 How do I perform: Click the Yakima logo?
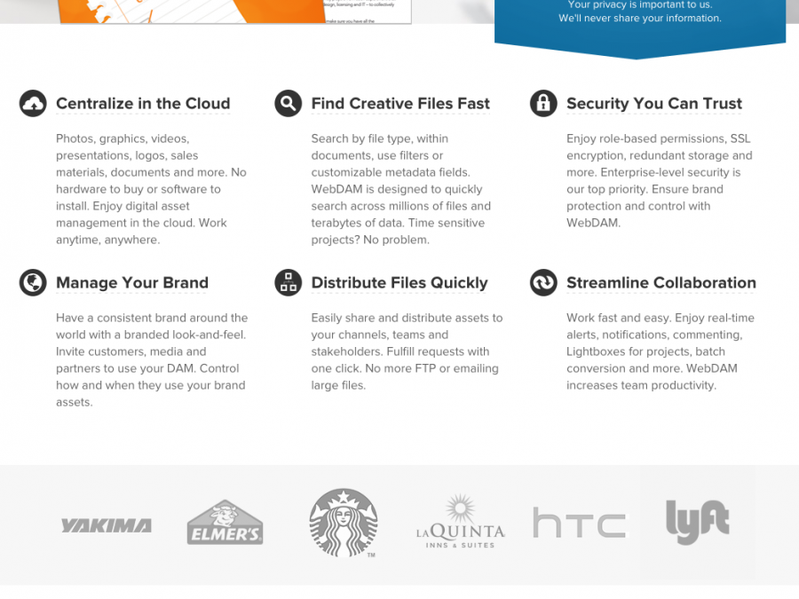[106, 525]
